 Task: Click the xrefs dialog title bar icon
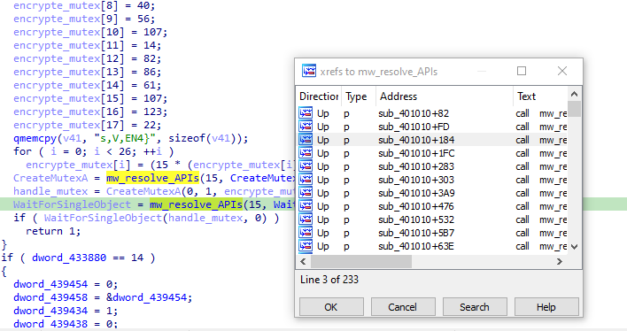point(309,71)
